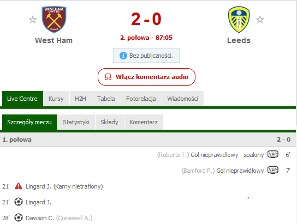Viewport: 297px width, 224px height.
Task: Open the Wiadomości tab
Action: pyautogui.click(x=182, y=99)
